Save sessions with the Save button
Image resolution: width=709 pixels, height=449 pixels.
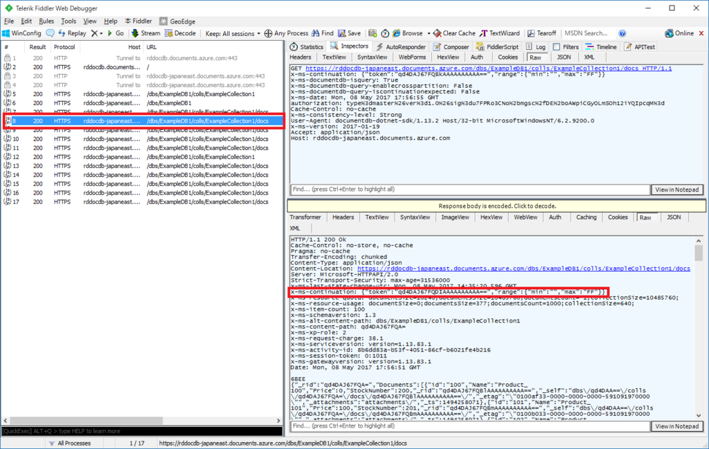point(350,33)
